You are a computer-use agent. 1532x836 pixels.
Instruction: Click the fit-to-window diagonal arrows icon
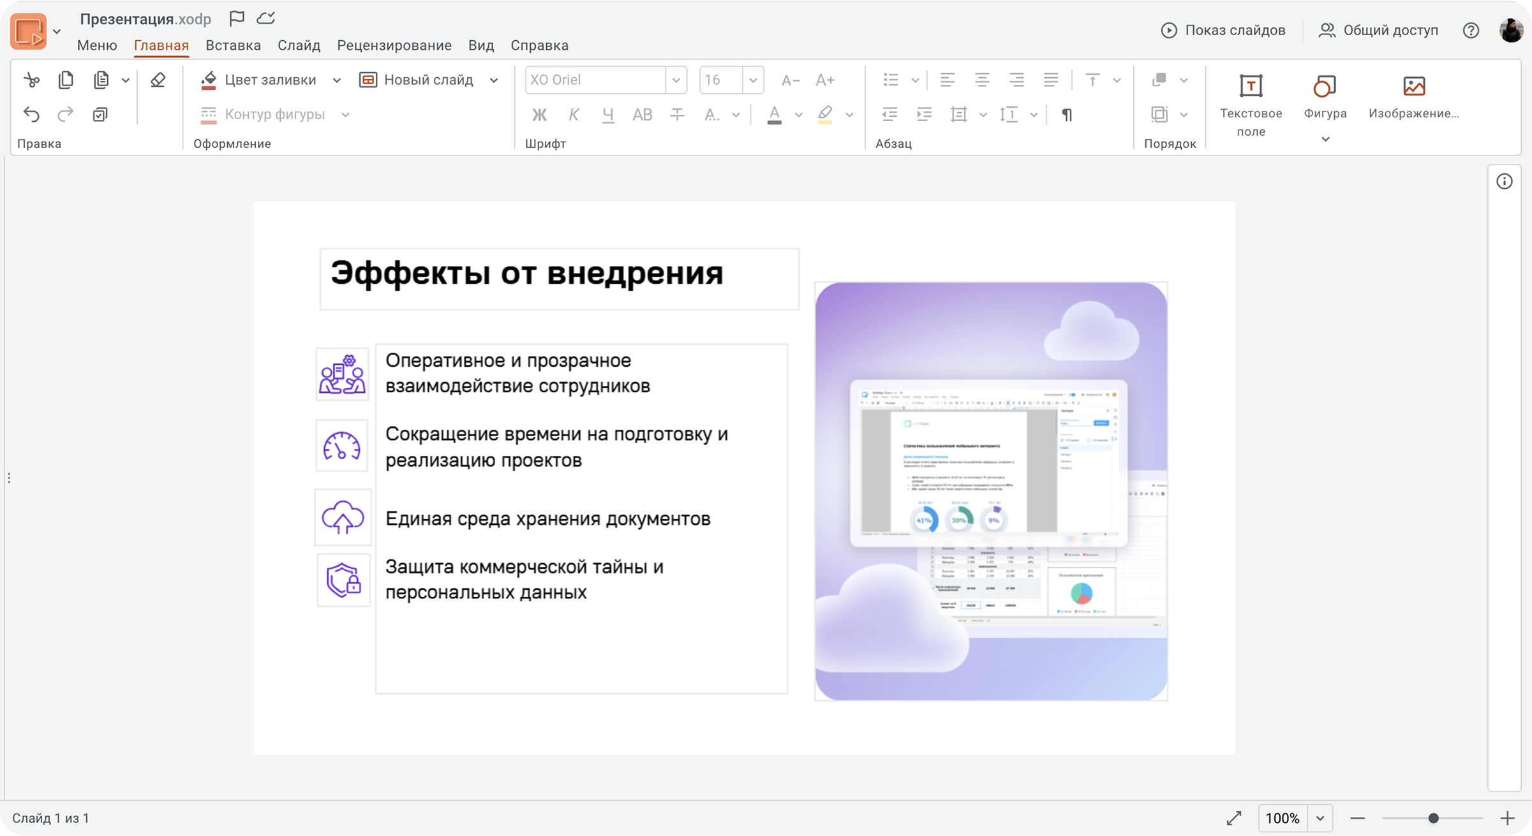tap(1234, 818)
